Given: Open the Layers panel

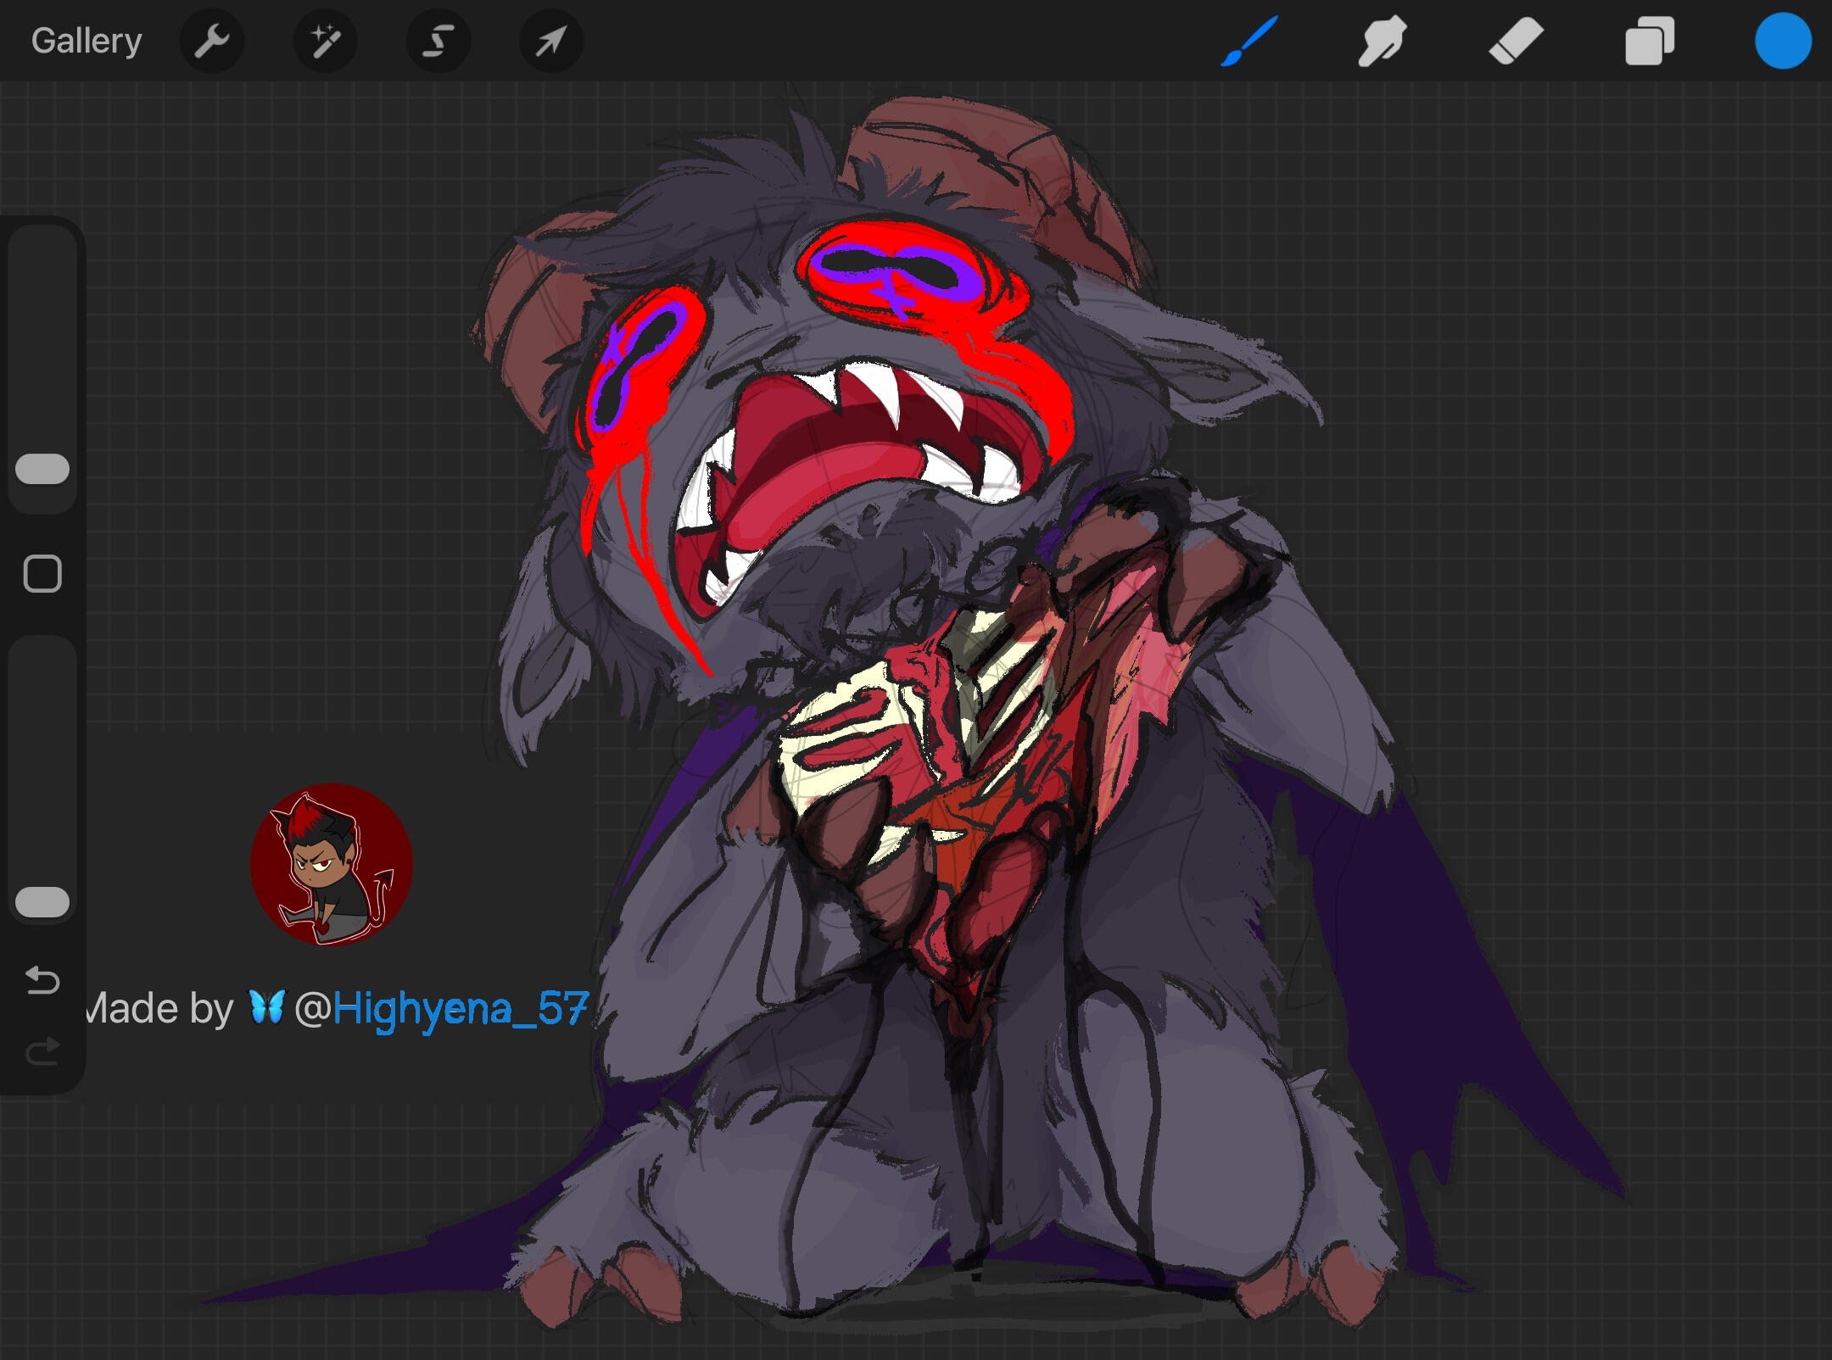Looking at the screenshot, I should coord(1649,41).
